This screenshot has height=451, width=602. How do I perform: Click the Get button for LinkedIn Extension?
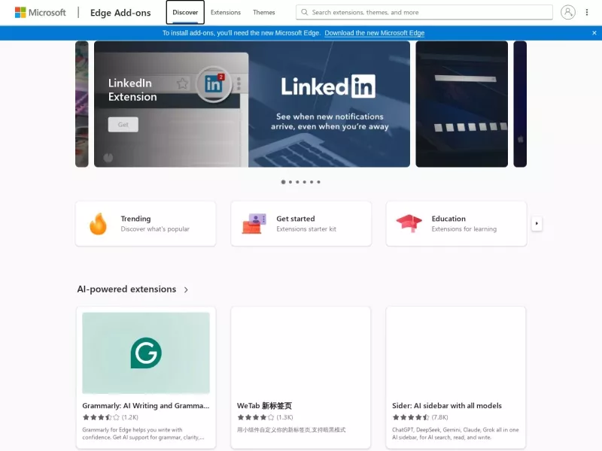pos(123,125)
